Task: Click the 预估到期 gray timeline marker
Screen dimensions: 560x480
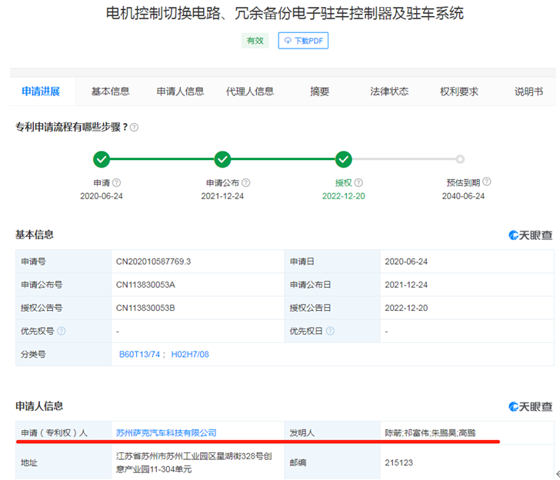Action: pyautogui.click(x=460, y=159)
